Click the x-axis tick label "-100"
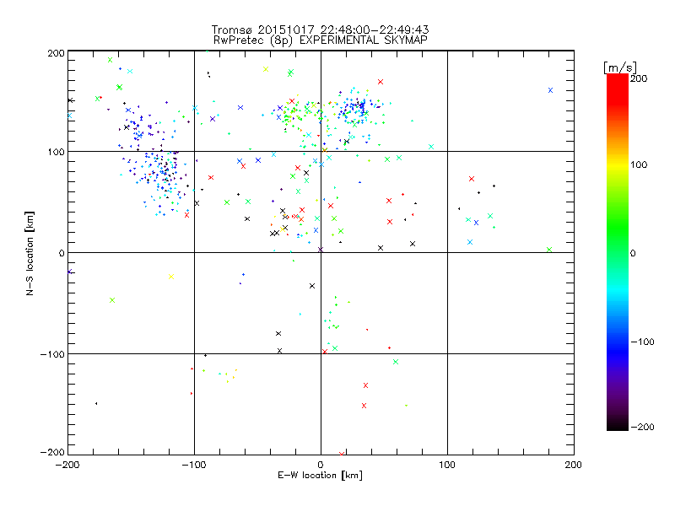Screen dimensions: 675x506 [194, 465]
